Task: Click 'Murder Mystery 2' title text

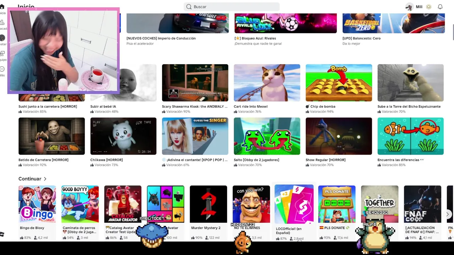Action: (206, 228)
